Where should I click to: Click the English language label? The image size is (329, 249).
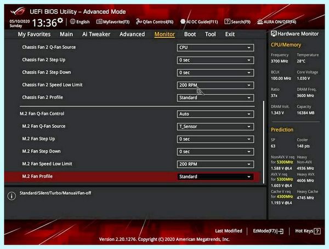[x=83, y=22]
